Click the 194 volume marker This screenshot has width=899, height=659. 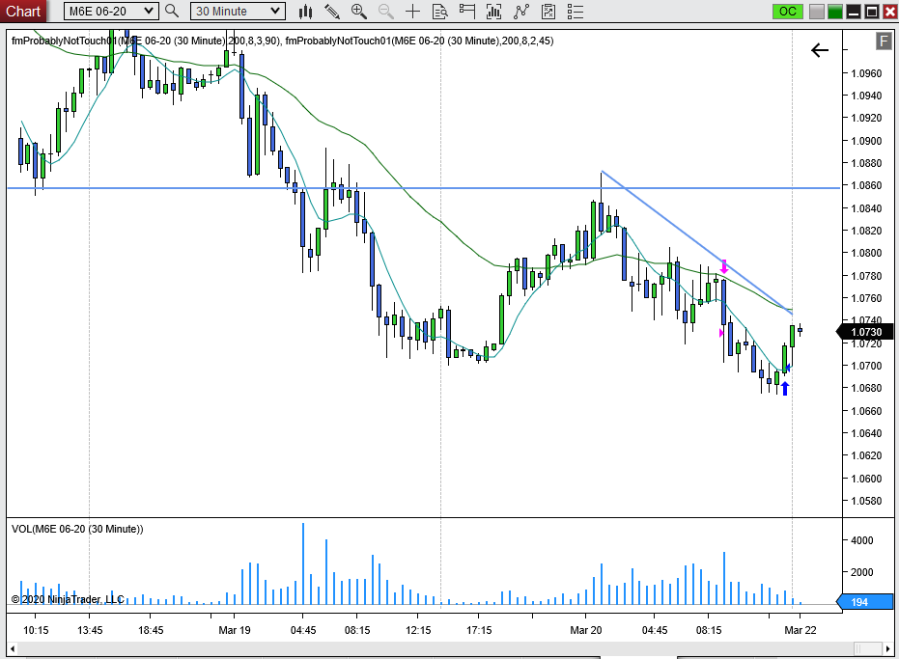pyautogui.click(x=865, y=602)
